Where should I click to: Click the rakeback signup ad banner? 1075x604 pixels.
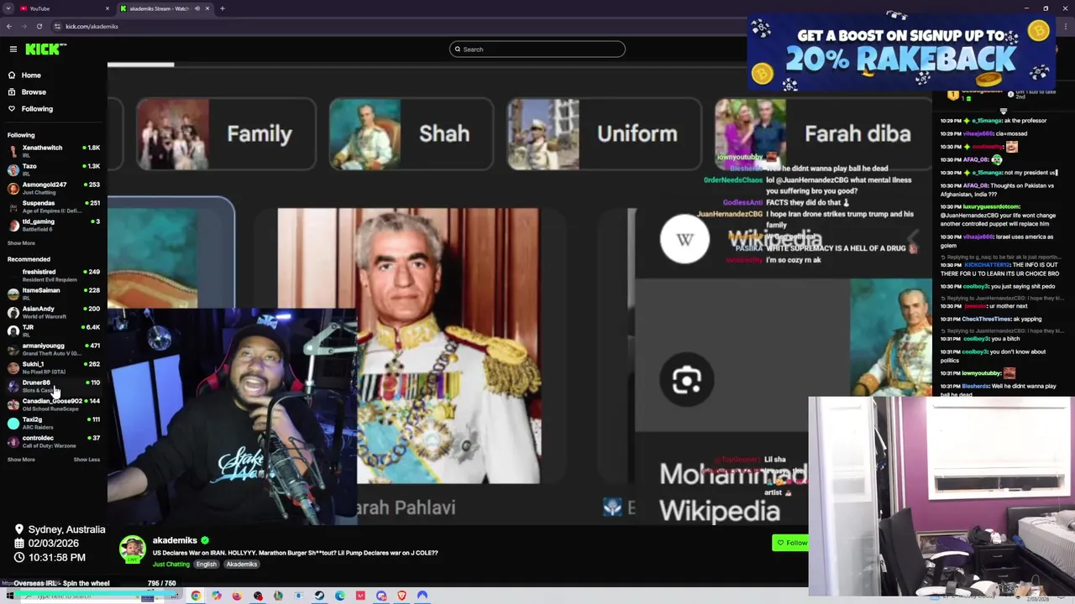pyautogui.click(x=901, y=53)
